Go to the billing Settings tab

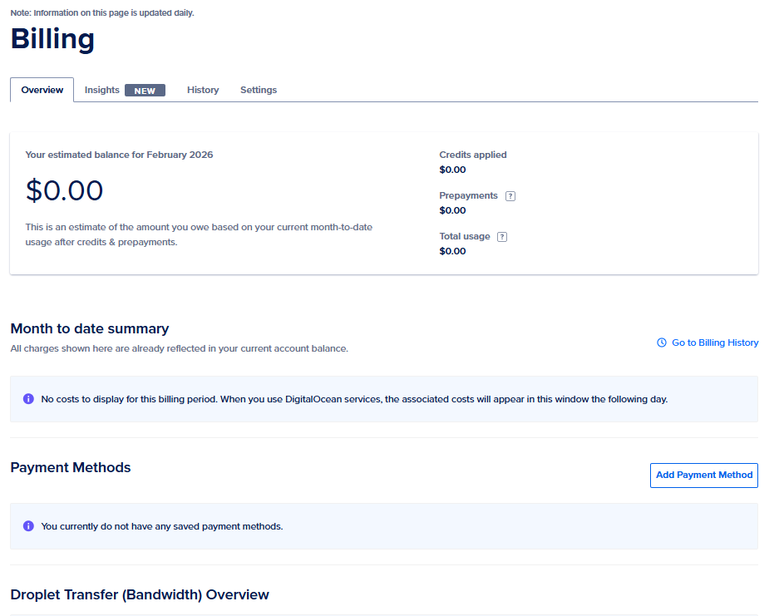pyautogui.click(x=259, y=90)
